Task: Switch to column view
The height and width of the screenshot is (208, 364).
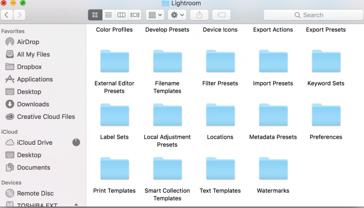Action: tap(121, 15)
